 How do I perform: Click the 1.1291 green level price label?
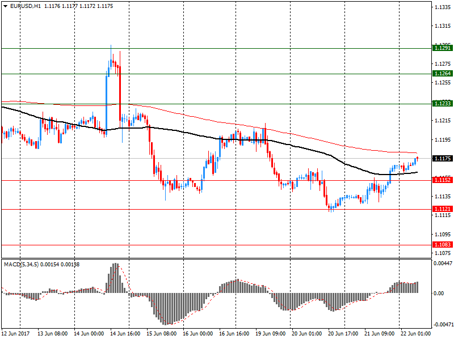pyautogui.click(x=443, y=48)
